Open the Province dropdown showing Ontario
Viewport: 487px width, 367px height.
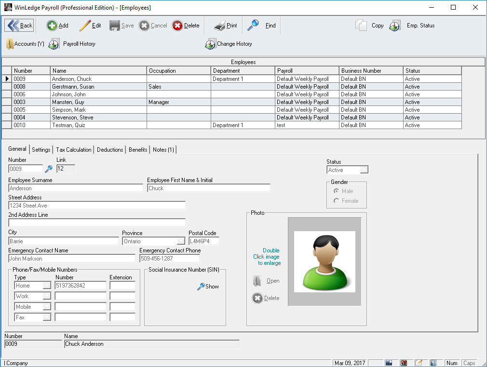181,241
